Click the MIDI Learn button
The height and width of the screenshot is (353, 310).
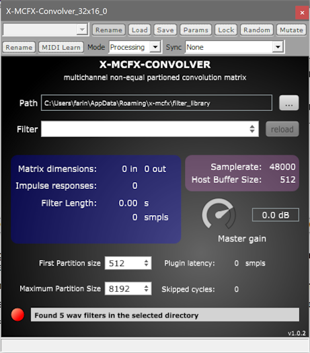(x=61, y=47)
